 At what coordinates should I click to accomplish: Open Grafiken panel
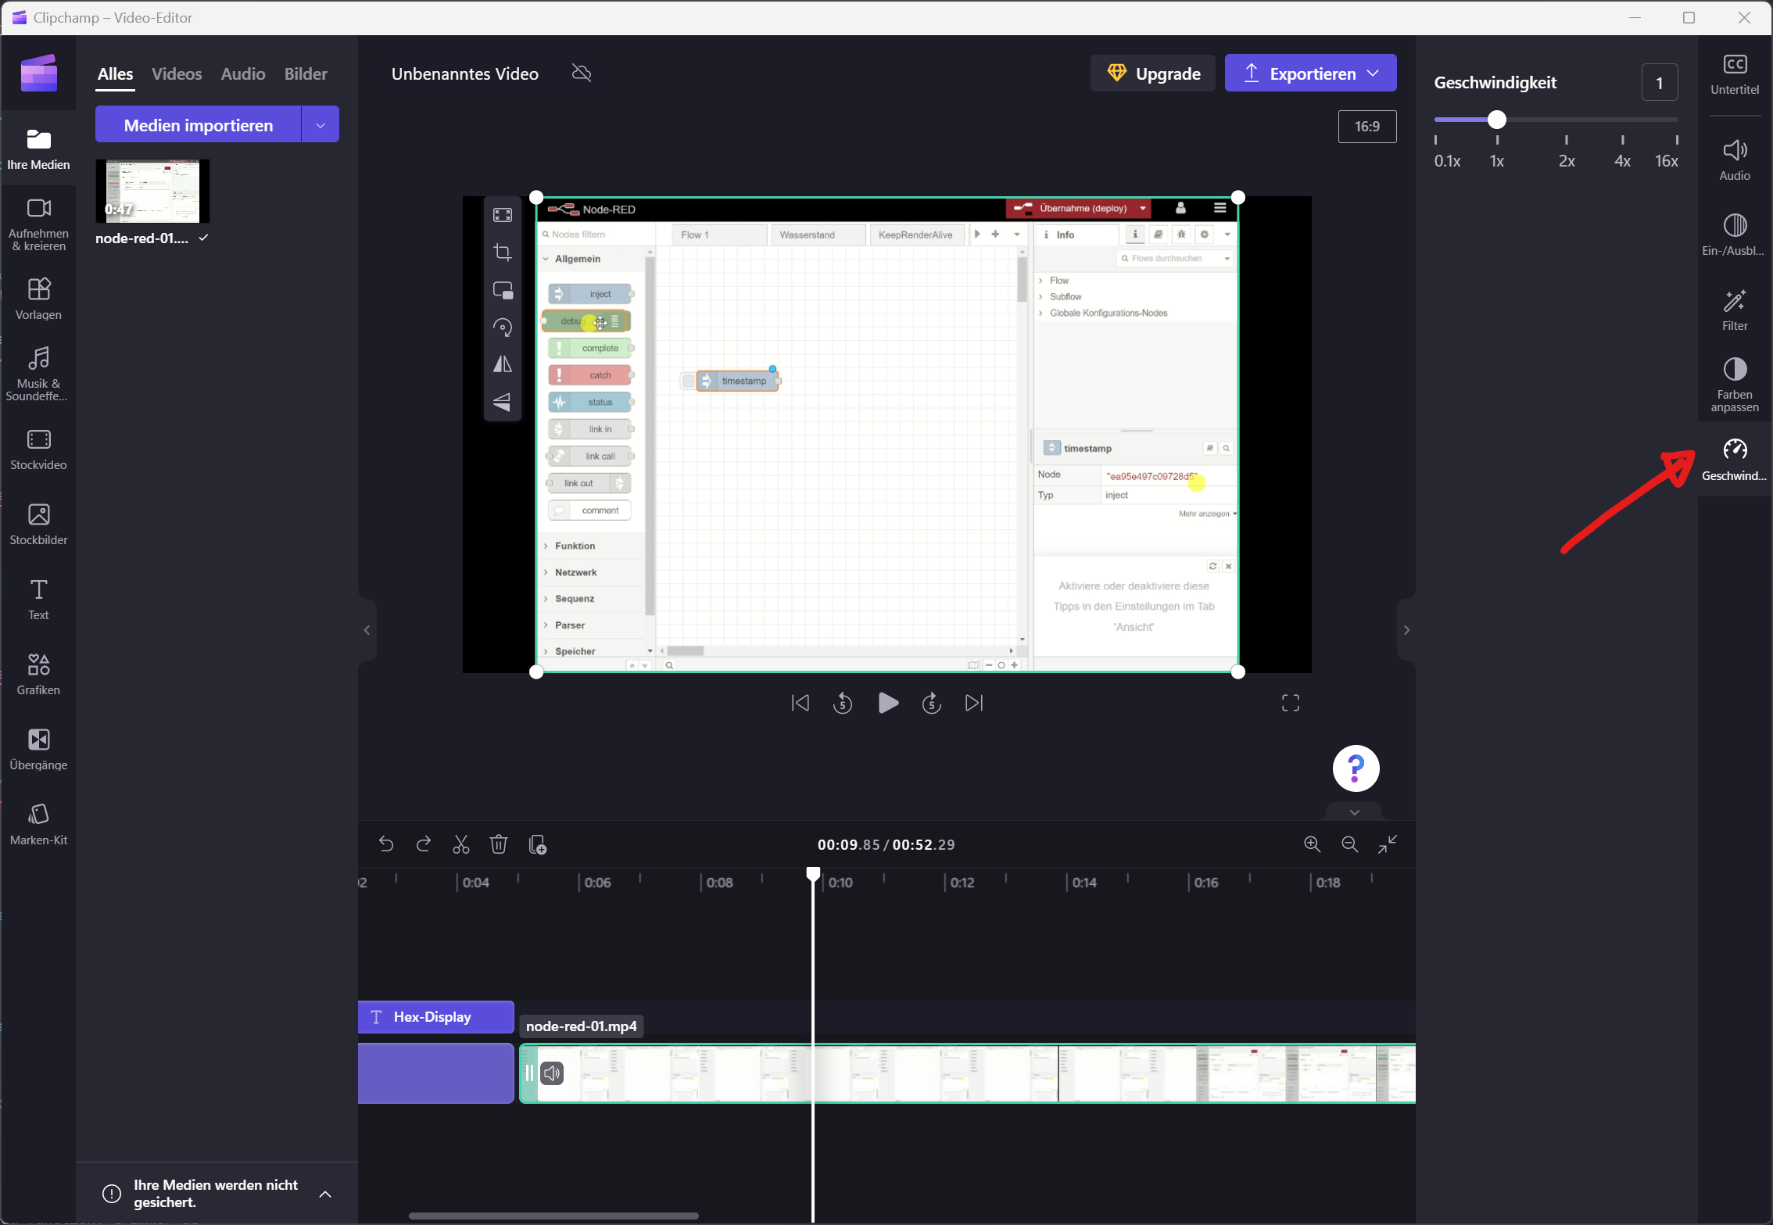[x=38, y=675]
